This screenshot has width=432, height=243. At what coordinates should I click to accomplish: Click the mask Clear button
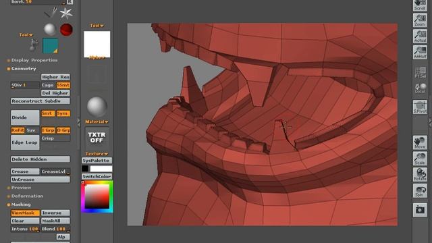25,221
